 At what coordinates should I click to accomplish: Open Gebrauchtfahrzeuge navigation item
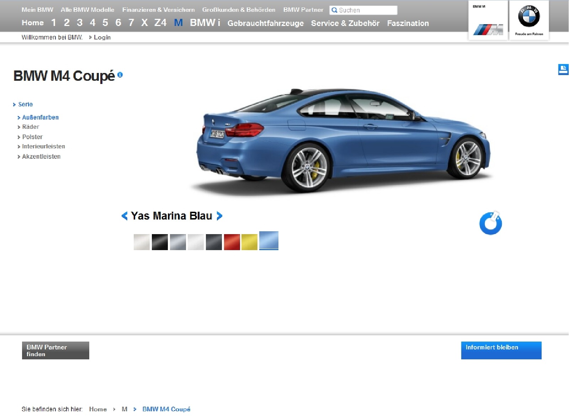(x=266, y=23)
